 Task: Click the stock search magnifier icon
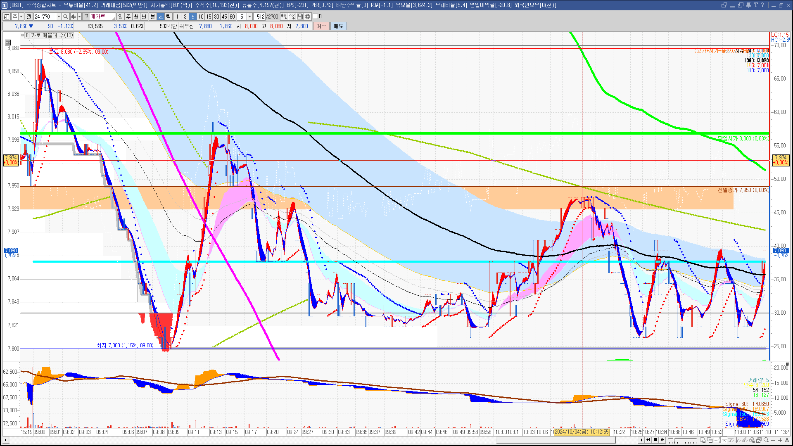point(66,17)
